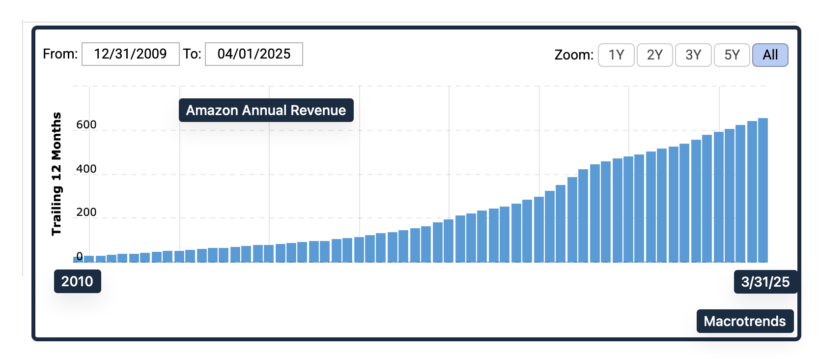Set zoom to 2Y
This screenshot has height=359, width=819.
655,55
